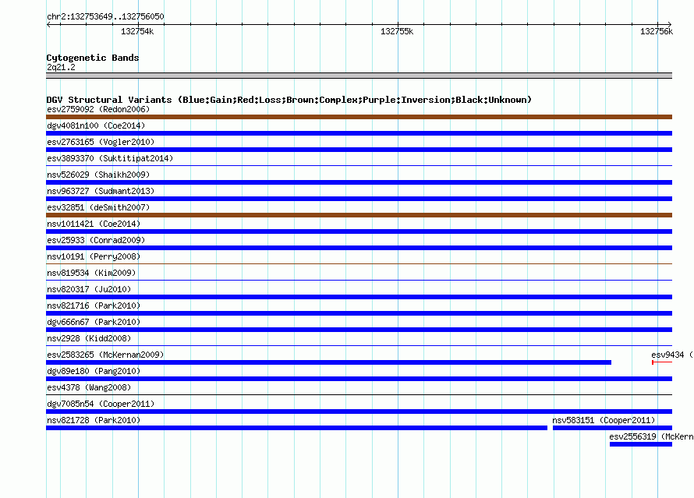The width and height of the screenshot is (694, 498).
Task: Select dgv89e180 (Pang2010) variant label
Action: point(94,371)
